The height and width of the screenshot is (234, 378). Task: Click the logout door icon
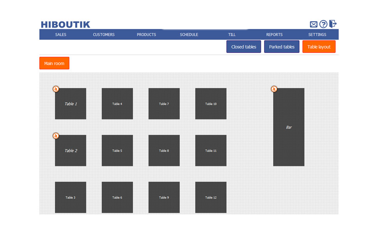332,24
